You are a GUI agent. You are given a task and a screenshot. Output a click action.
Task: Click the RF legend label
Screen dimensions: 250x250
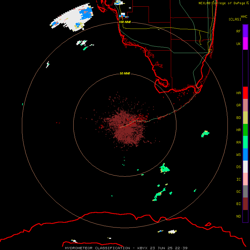[x=238, y=31]
